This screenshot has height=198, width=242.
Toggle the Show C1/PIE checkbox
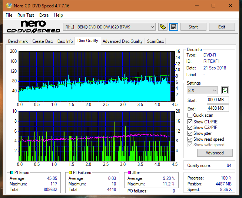coord(190,122)
